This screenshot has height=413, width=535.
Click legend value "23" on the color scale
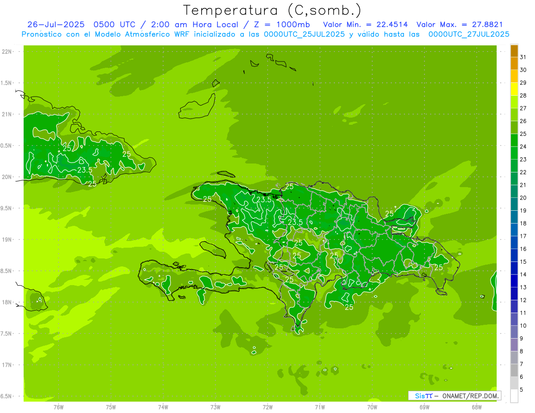pos(523,159)
